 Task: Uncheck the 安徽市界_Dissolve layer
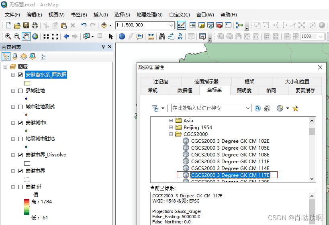pyautogui.click(x=20, y=155)
